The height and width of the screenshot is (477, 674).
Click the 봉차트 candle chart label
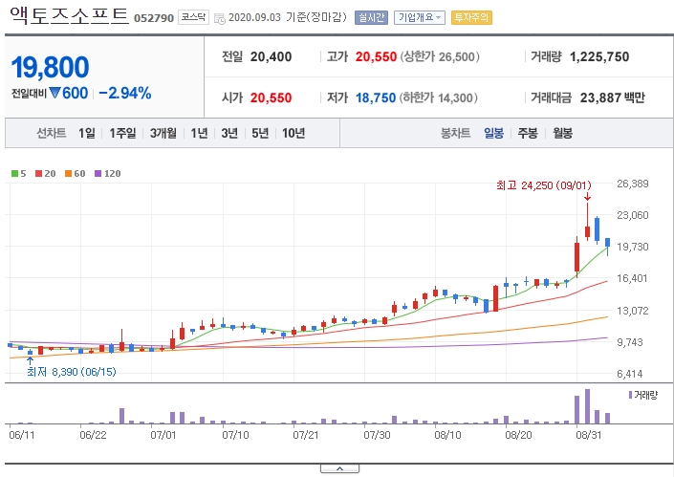[456, 133]
